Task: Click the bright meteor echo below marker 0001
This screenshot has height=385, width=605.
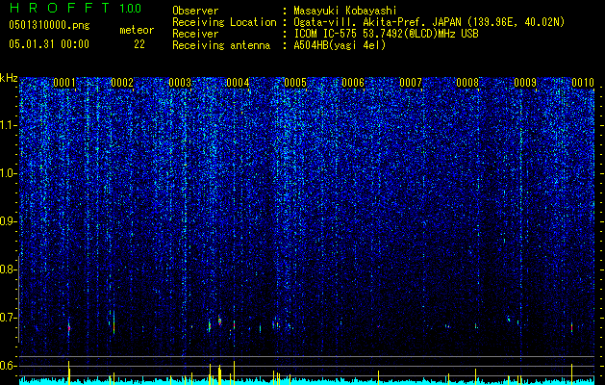Action: tap(69, 328)
